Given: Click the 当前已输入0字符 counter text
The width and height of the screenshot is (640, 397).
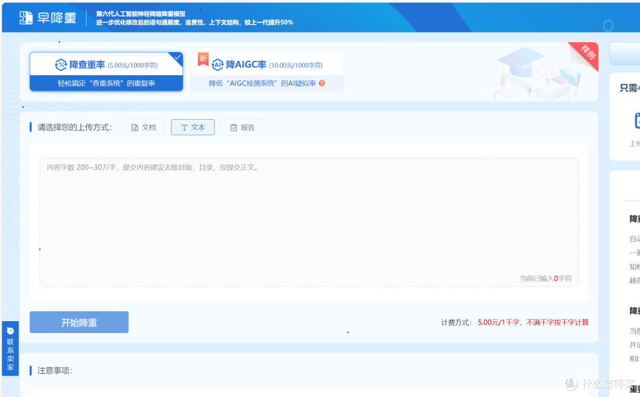Looking at the screenshot, I should [545, 278].
